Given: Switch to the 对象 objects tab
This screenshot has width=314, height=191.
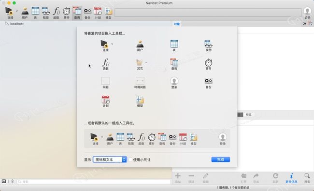Looking at the screenshot, I should click(177, 24).
